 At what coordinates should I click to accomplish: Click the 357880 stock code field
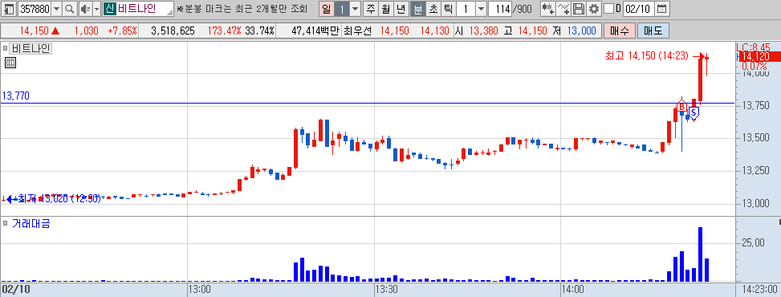pyautogui.click(x=35, y=9)
